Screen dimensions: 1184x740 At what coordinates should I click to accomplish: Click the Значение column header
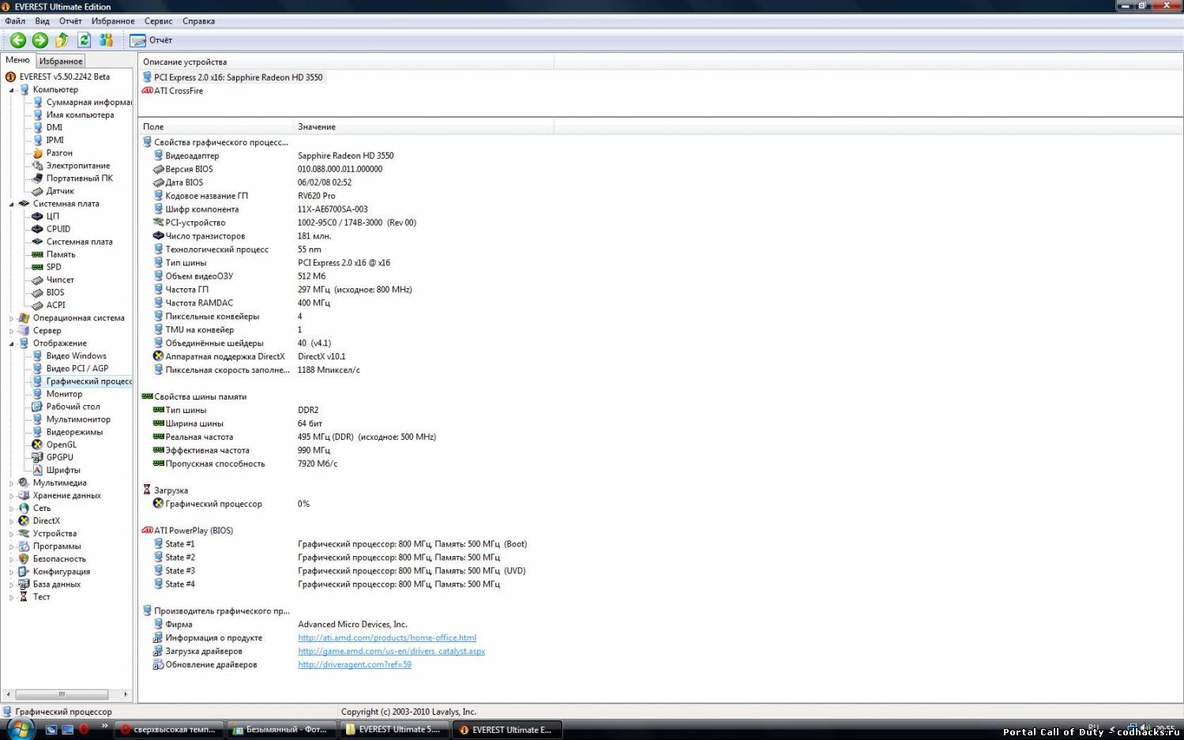click(423, 126)
